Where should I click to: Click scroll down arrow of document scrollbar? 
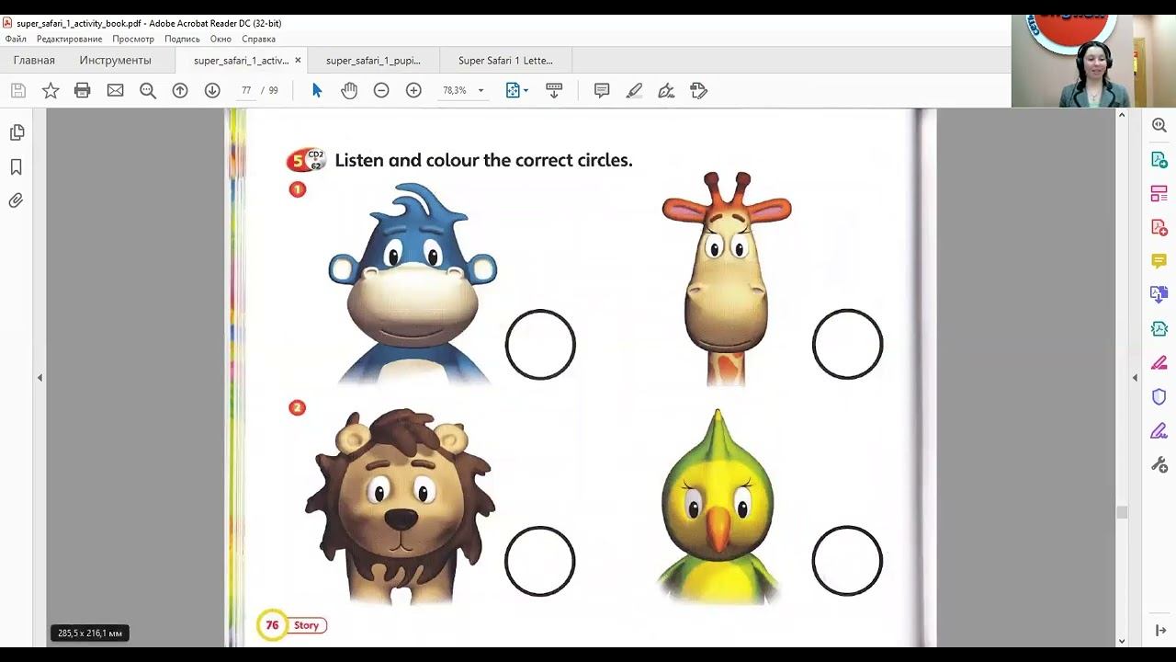click(x=1122, y=641)
